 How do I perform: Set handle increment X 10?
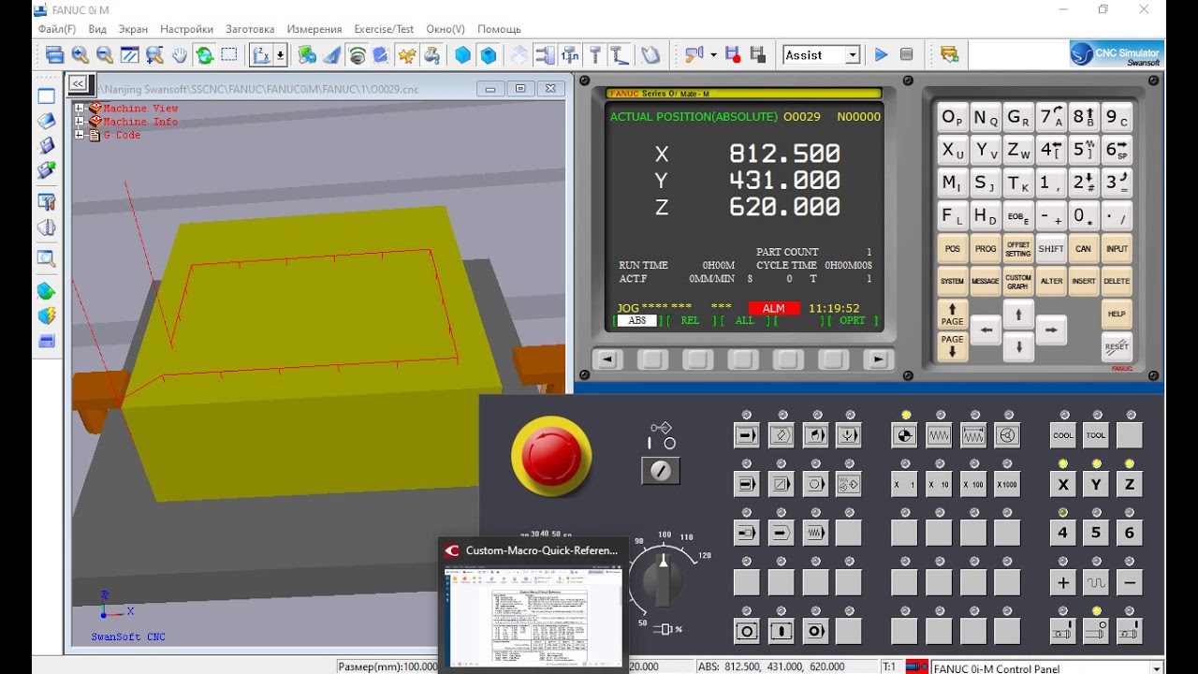tap(939, 484)
